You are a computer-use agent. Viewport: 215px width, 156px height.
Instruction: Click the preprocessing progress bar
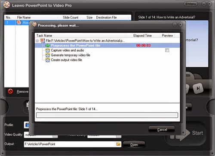pyautogui.click(x=107, y=115)
